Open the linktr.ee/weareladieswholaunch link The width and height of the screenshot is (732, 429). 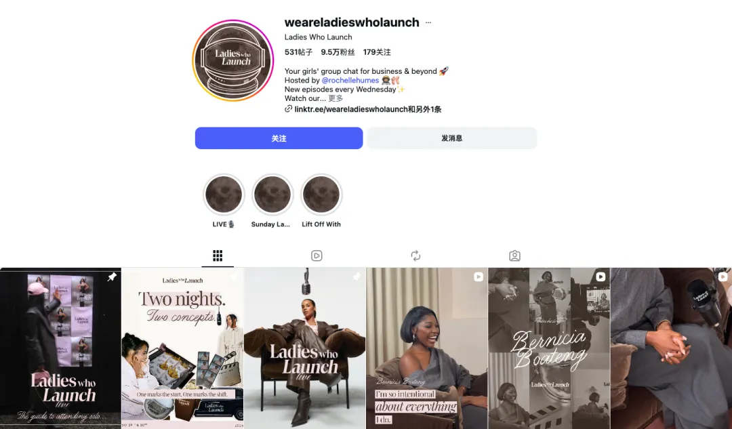click(x=351, y=109)
